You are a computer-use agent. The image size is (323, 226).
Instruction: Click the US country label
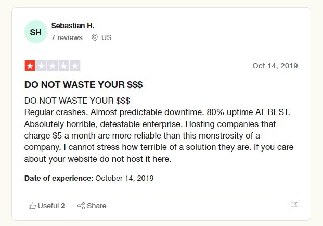tap(106, 37)
